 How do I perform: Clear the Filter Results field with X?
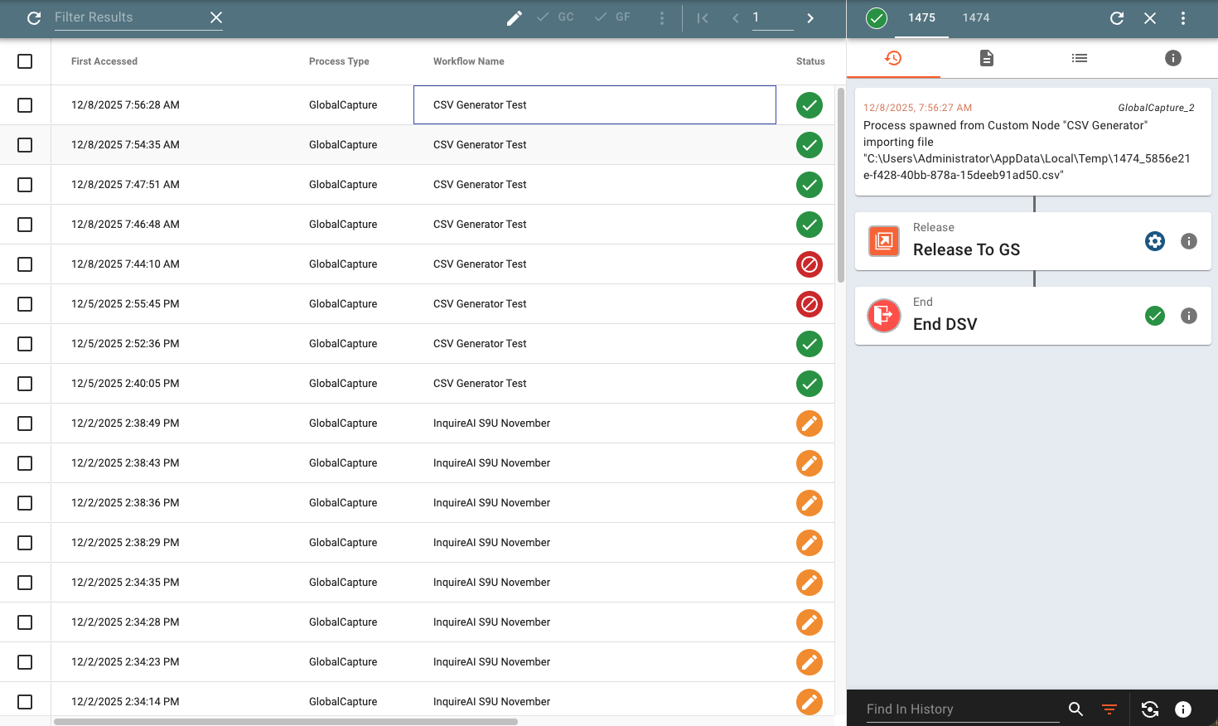pyautogui.click(x=216, y=17)
